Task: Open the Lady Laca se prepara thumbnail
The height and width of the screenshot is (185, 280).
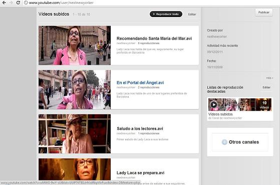Action: coord(75,169)
